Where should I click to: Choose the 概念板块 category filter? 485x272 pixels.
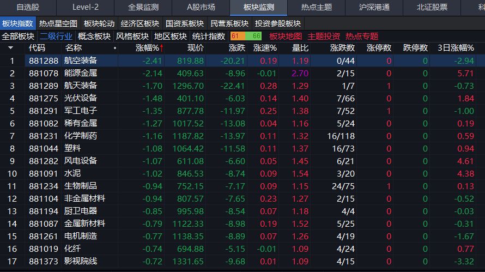point(94,36)
